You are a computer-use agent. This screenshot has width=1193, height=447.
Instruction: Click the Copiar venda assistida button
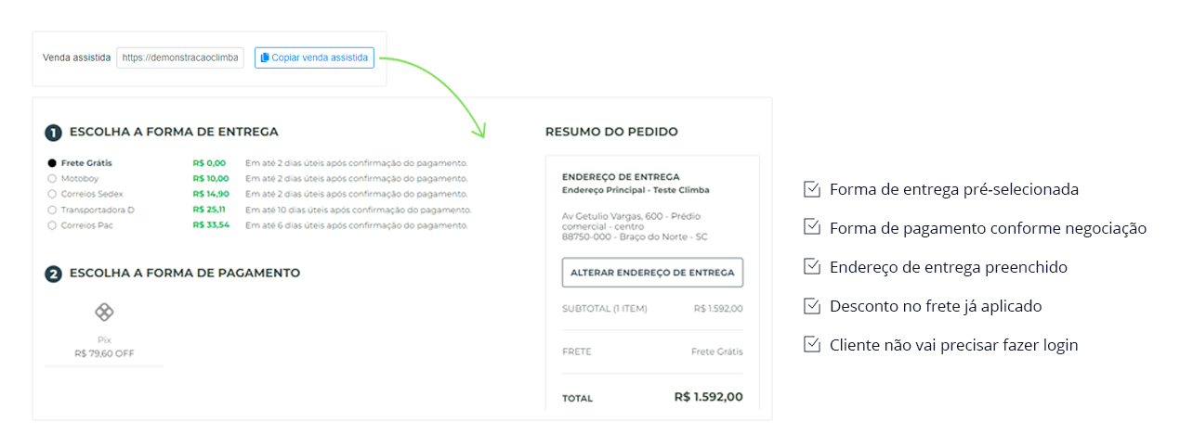point(314,57)
